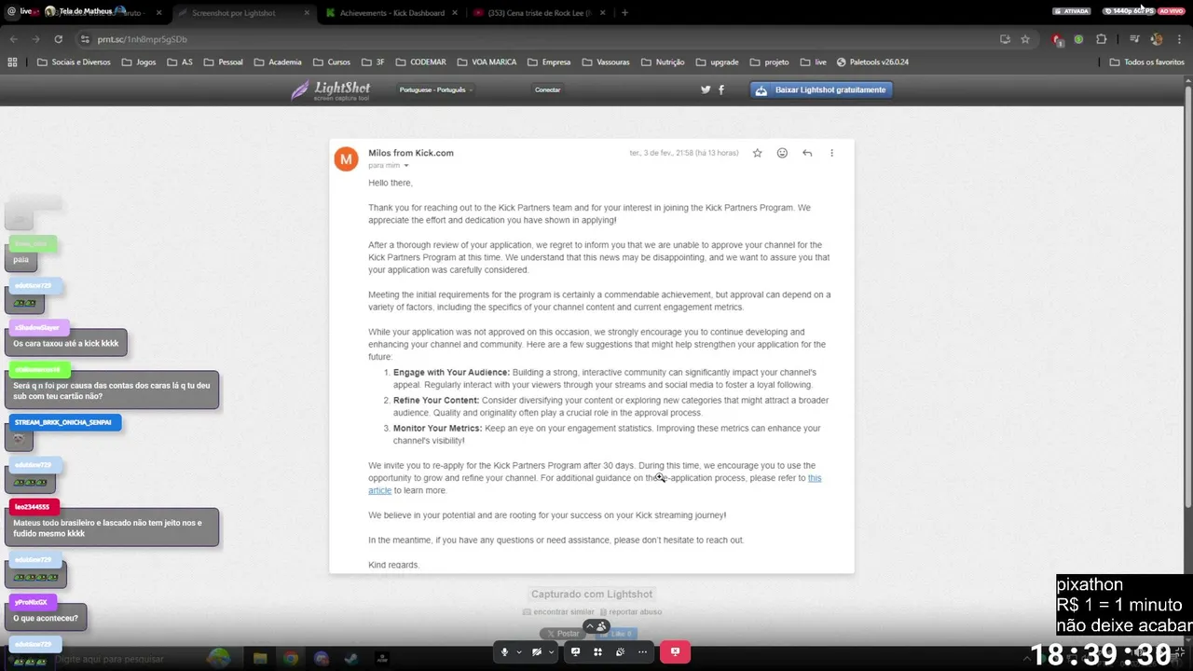Reload the current browser page
Viewport: 1193px width, 671px height.
pos(58,39)
